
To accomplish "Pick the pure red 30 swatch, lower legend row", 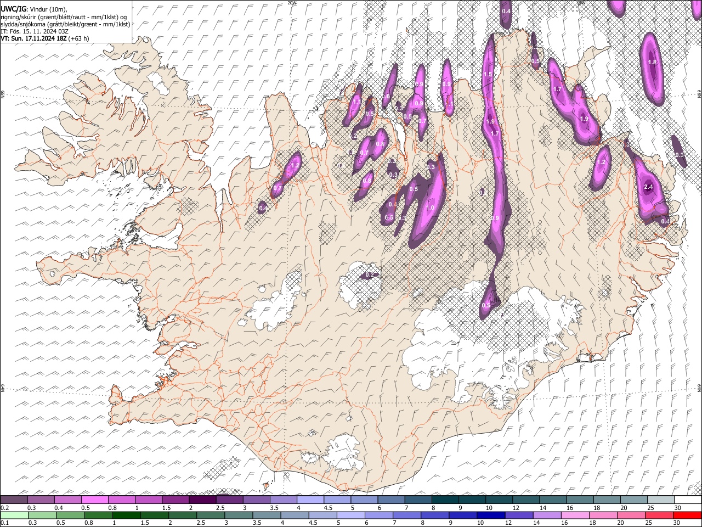I will click(x=687, y=515).
